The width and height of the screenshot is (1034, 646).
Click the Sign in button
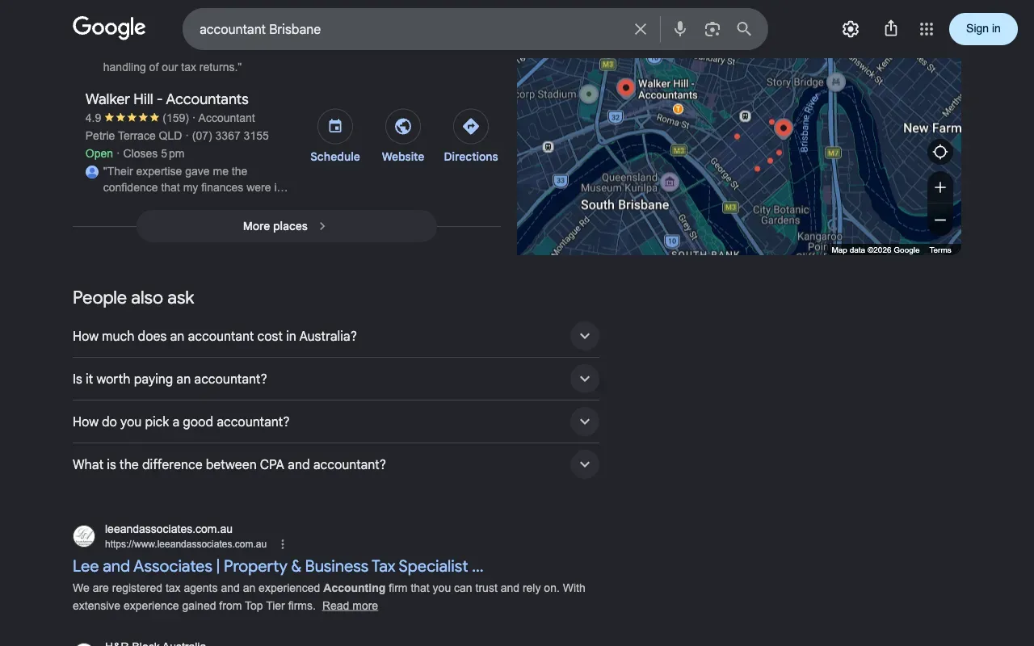(x=983, y=28)
